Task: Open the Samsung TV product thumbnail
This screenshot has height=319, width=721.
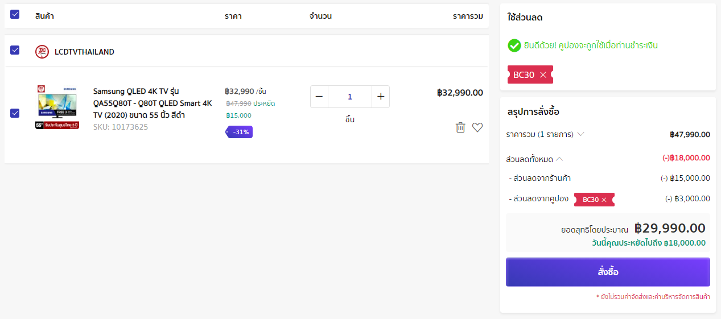Action: pos(57,107)
